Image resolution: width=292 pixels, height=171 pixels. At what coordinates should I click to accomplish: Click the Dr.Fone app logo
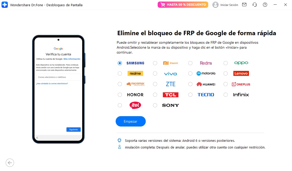pyautogui.click(x=5, y=5)
